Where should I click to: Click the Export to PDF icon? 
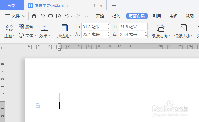point(42,16)
